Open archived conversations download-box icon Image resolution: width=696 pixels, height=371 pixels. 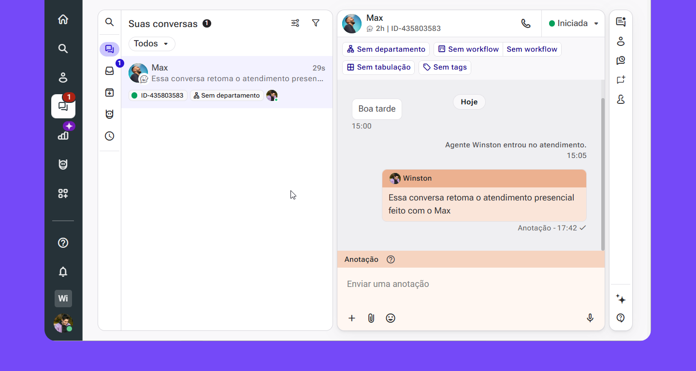(x=110, y=92)
